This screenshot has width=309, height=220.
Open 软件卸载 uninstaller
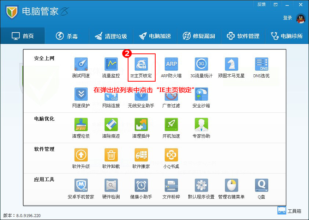(111, 159)
